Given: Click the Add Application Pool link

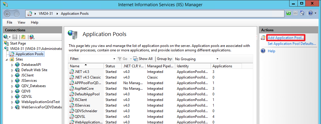Looking at the screenshot, I should click(286, 38).
